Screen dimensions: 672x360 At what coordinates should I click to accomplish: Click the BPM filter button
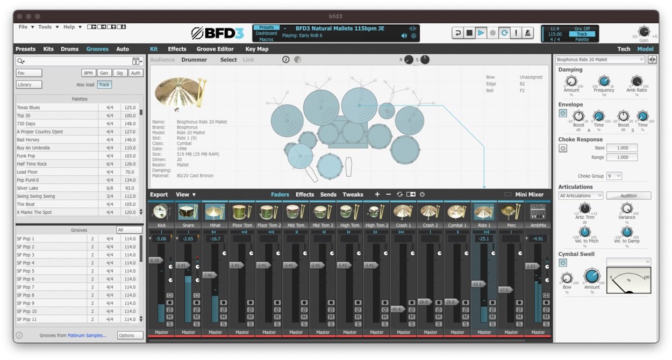point(88,73)
